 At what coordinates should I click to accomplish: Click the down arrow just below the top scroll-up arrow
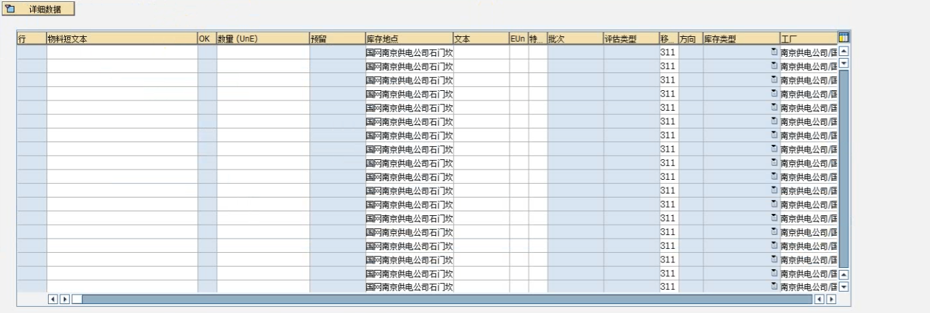point(844,64)
